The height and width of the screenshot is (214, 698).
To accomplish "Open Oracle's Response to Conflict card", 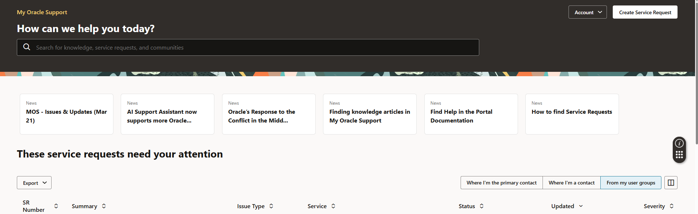I will pos(269,114).
